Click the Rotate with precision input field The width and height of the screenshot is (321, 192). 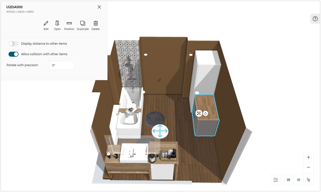(61, 65)
